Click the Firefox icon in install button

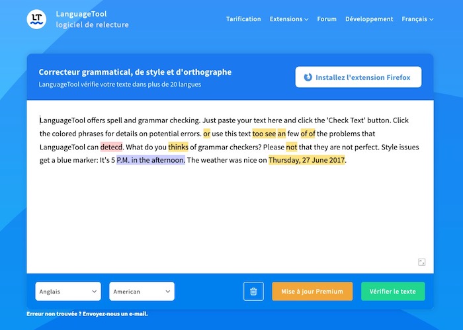coord(308,77)
